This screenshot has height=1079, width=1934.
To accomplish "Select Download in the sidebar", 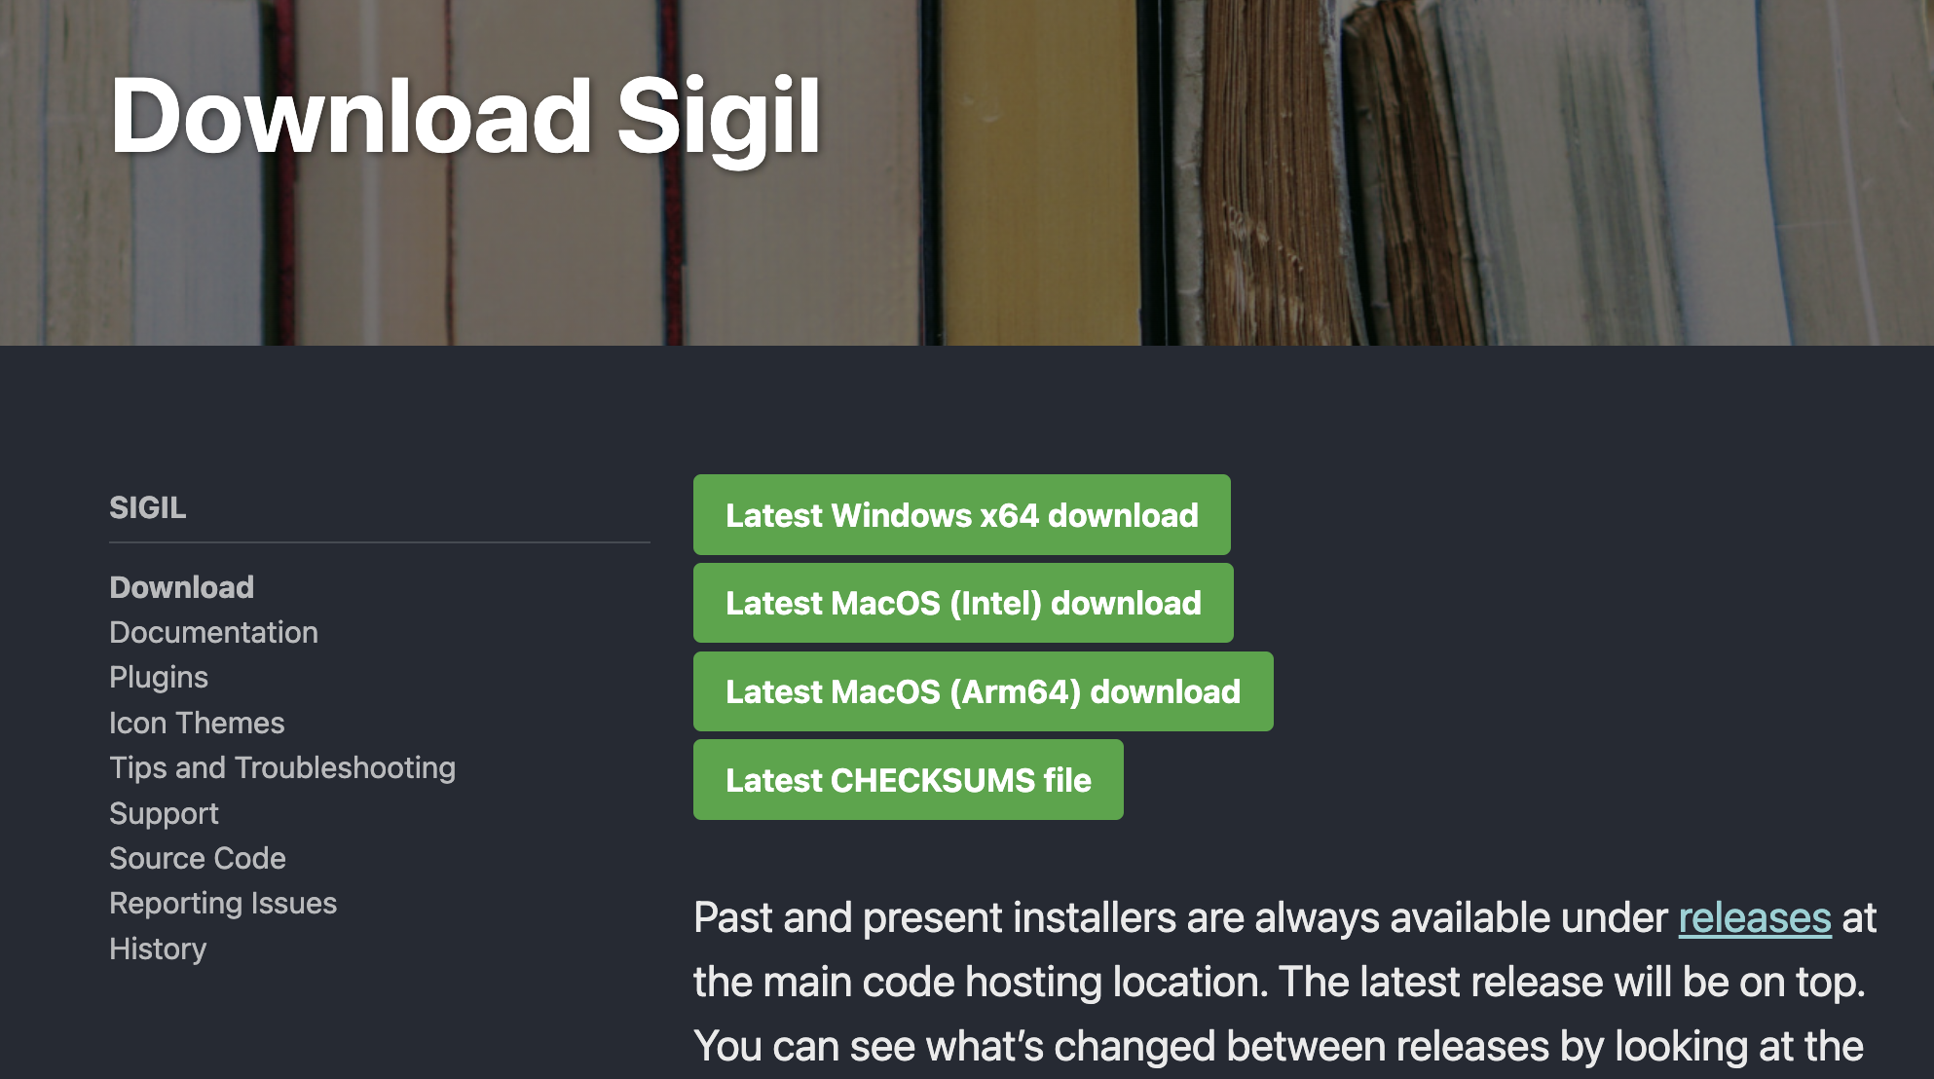I will click(181, 587).
